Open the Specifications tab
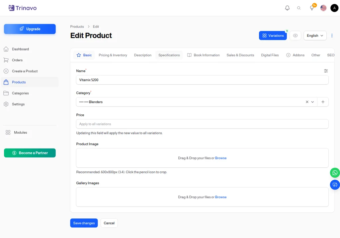 [x=169, y=55]
